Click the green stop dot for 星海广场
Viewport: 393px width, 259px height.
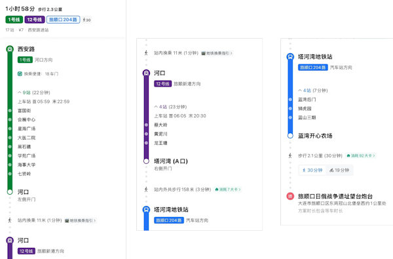click(x=10, y=129)
